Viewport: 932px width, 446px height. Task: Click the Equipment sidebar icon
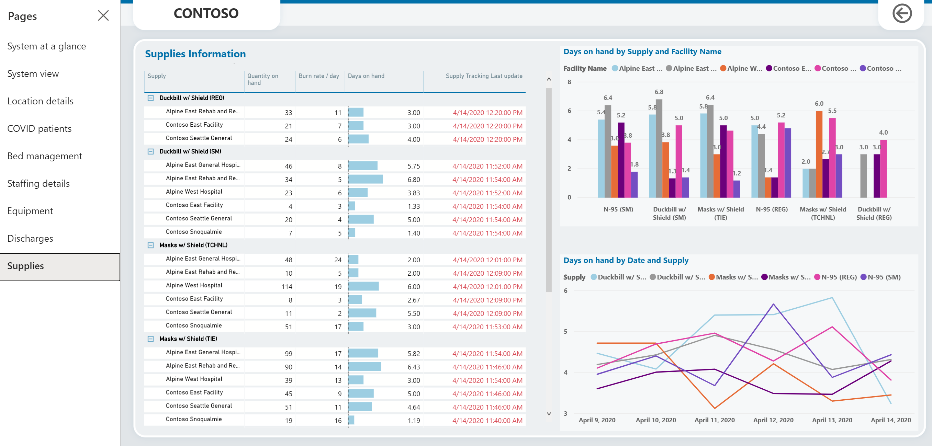tap(31, 210)
